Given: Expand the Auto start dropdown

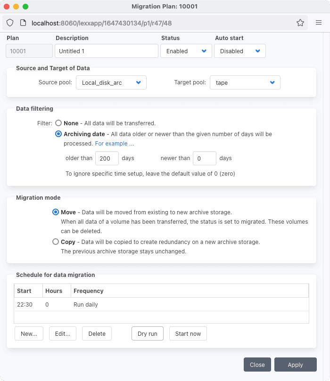Looking at the screenshot, I should point(239,51).
